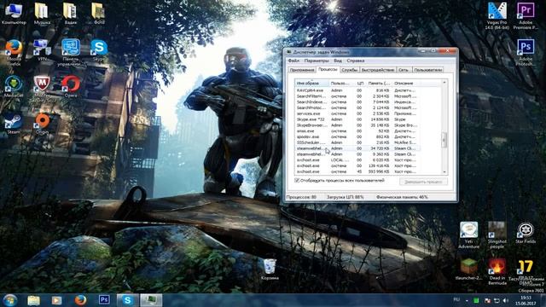Open Vegas Pro 14.0 desktop shortcut
This screenshot has width=546, height=307.
click(x=497, y=15)
